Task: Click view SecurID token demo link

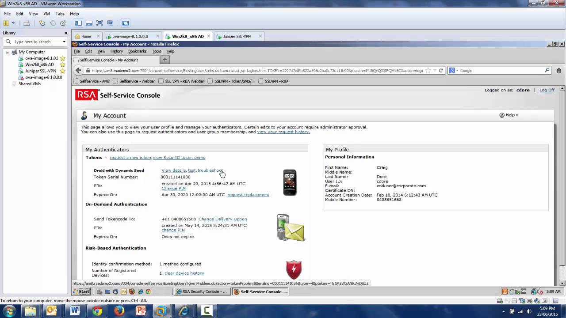Action: pyautogui.click(x=179, y=158)
